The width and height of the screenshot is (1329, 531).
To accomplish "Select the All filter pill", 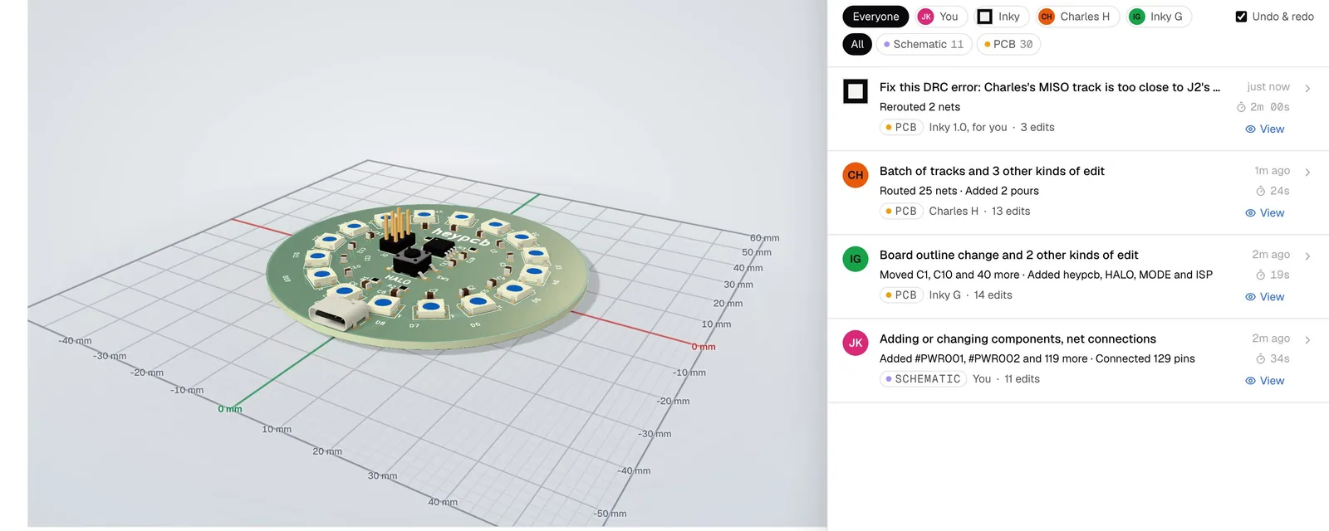I will pyautogui.click(x=857, y=44).
